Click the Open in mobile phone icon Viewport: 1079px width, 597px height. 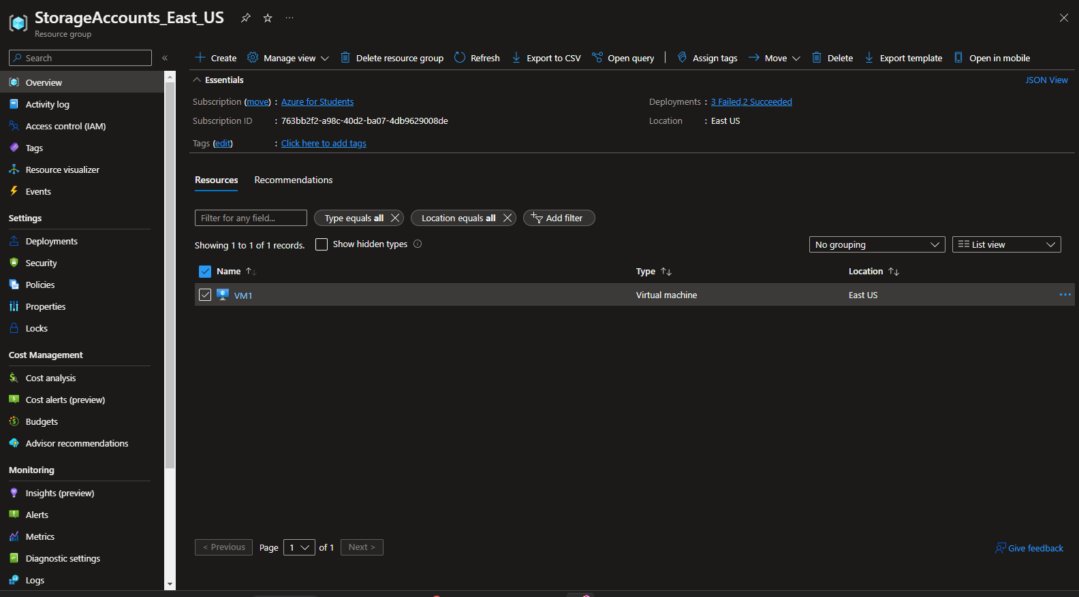click(x=958, y=58)
